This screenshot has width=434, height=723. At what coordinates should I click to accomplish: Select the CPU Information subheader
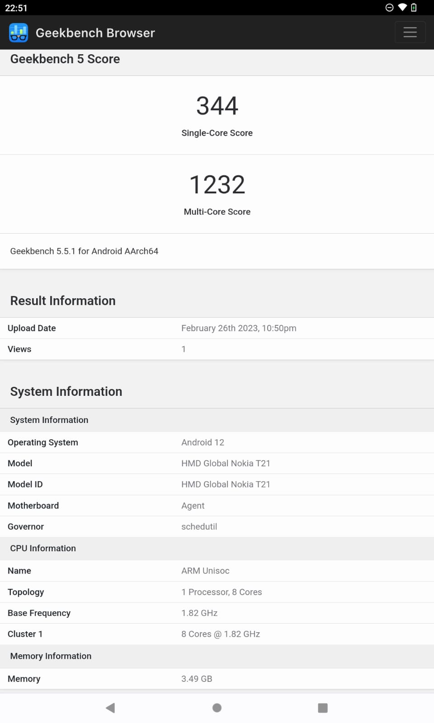tap(43, 548)
